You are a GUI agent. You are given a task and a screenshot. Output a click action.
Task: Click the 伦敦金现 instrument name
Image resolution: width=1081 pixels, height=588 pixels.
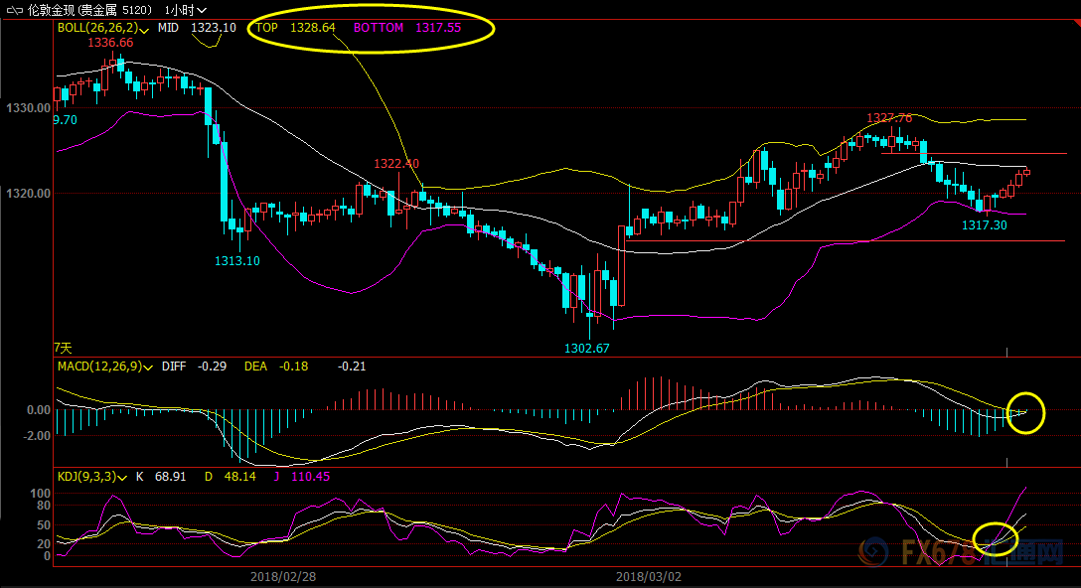click(x=51, y=10)
